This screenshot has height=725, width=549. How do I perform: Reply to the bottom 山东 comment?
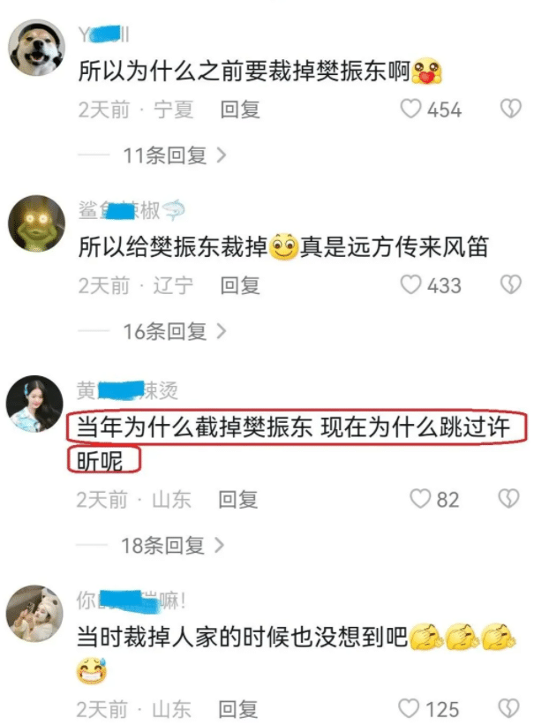pyautogui.click(x=238, y=709)
